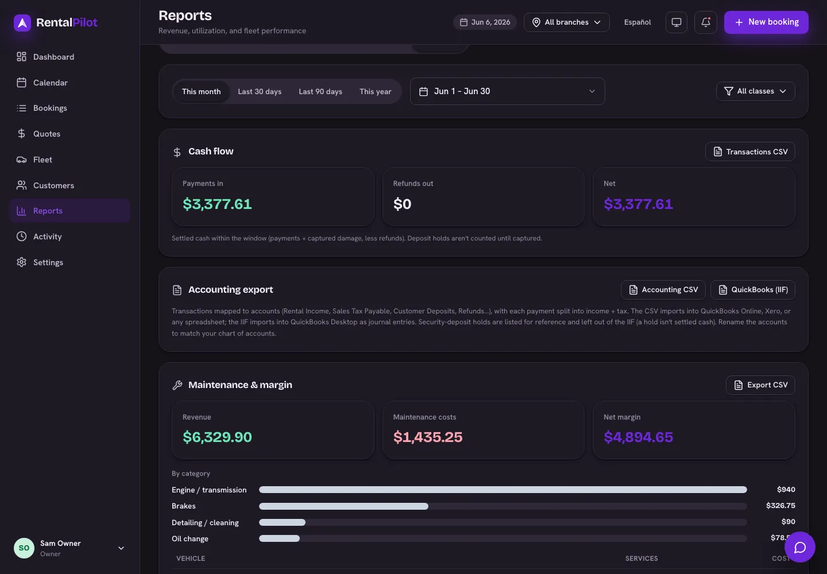Click the Net margin $4,894.65 value
This screenshot has height=574, width=827.
[638, 437]
